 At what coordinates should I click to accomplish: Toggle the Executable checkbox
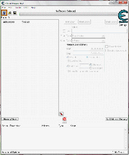(x=87, y=57)
